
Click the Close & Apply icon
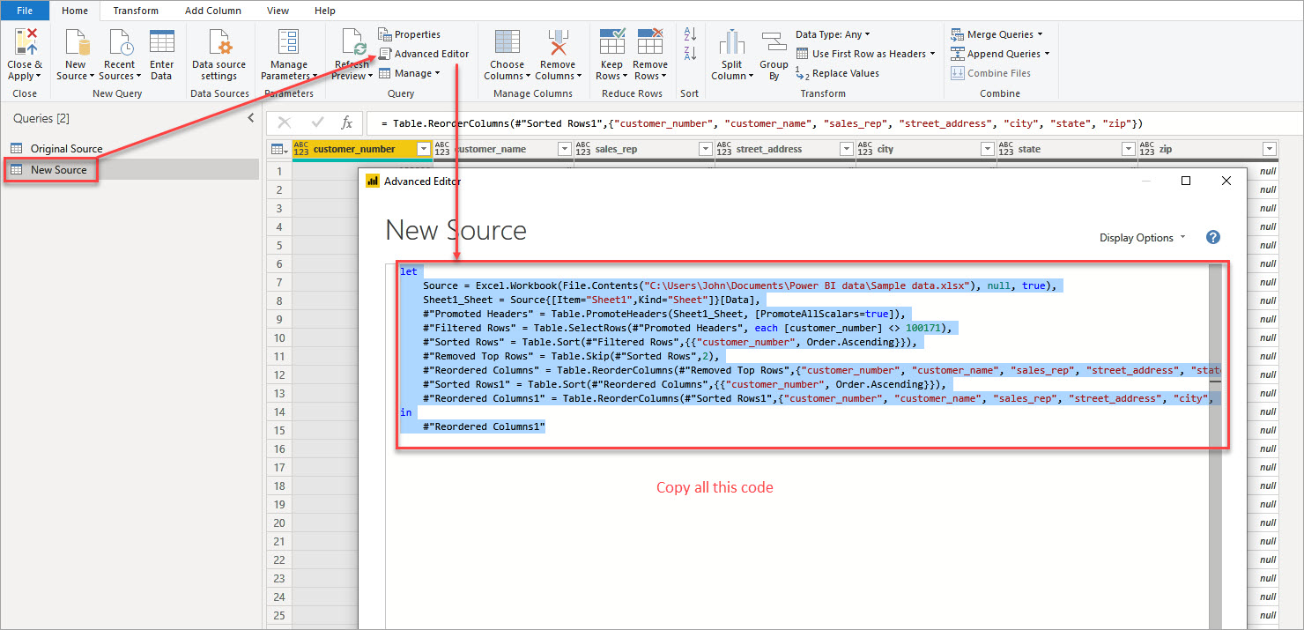pyautogui.click(x=24, y=42)
